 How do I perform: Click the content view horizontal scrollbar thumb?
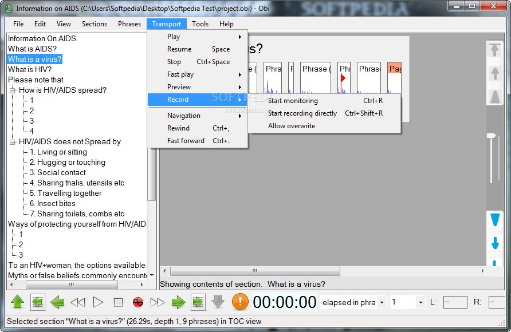(x=255, y=271)
